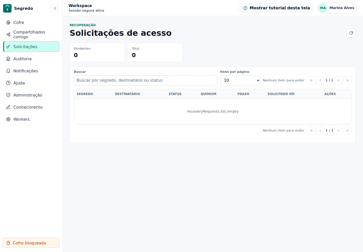The height and width of the screenshot is (252, 363).
Task: Open Conhecimento in the sidebar
Action: [31, 107]
